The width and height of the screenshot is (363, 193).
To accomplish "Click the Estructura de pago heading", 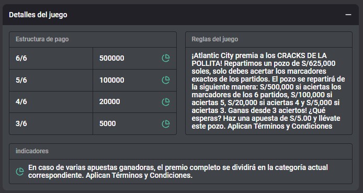I will pyautogui.click(x=42, y=39).
